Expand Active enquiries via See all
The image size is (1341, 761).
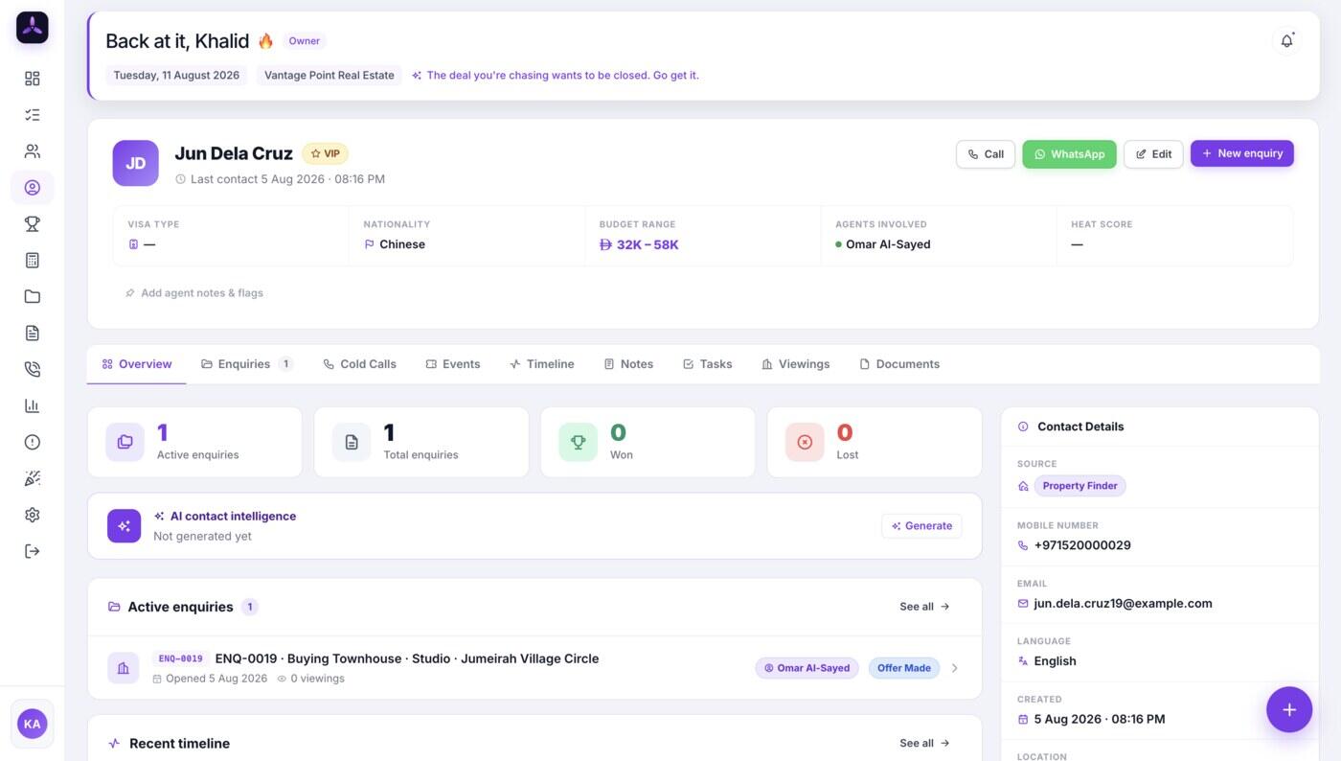(924, 607)
